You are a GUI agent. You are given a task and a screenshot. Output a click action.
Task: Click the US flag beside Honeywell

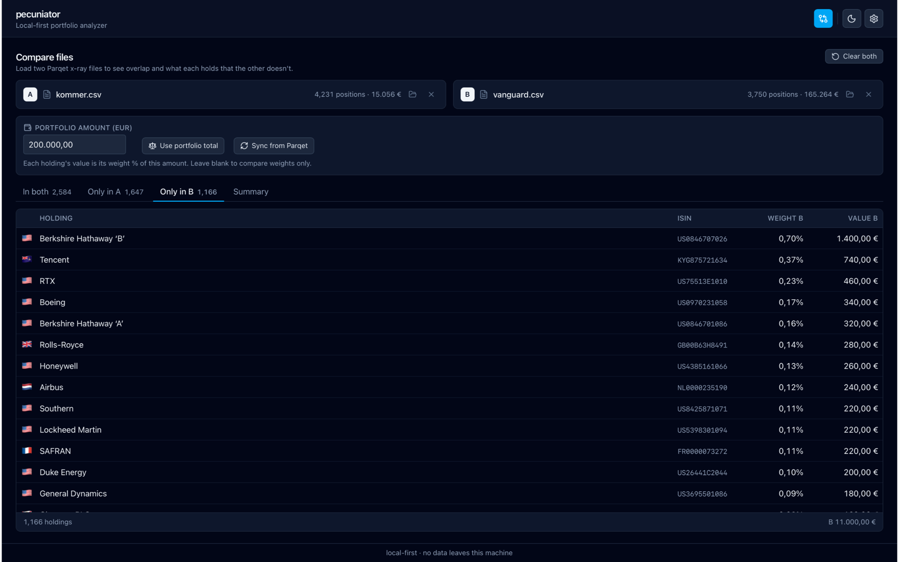click(x=27, y=366)
